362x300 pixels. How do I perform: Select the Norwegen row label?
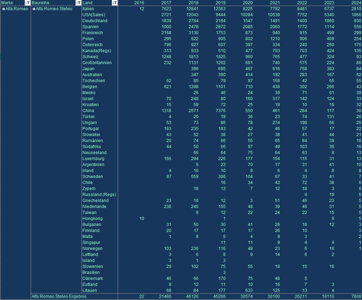tap(92, 249)
